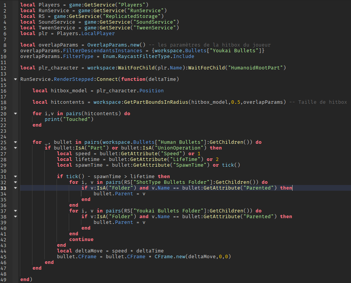
Task: Collapse the Youkai Bullets Folder loop
Action: point(15,211)
